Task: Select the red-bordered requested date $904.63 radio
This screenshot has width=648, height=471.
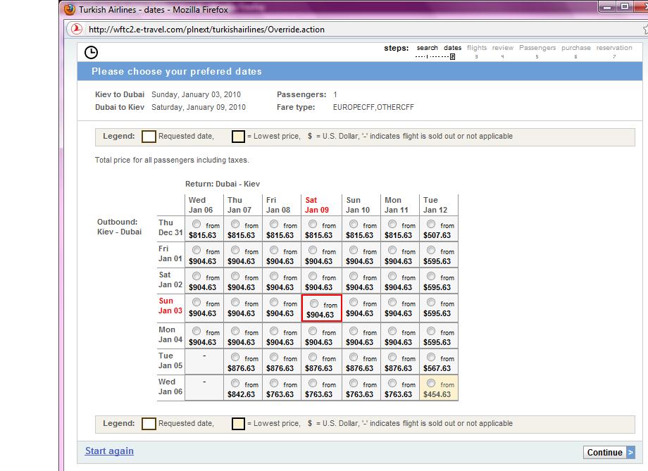Action: click(x=313, y=303)
